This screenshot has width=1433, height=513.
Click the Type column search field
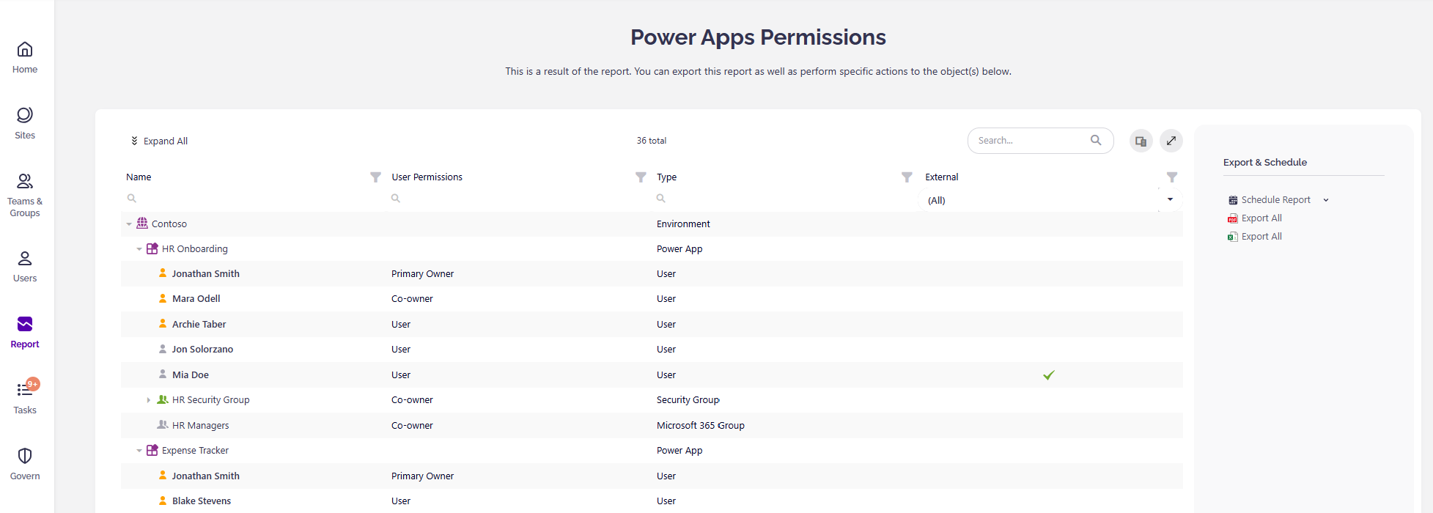coord(784,199)
